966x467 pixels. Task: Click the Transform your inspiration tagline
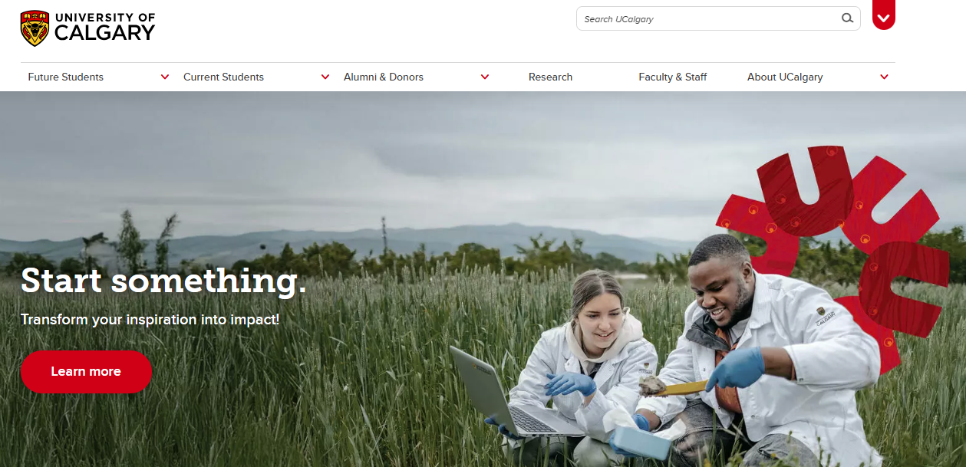(x=150, y=319)
